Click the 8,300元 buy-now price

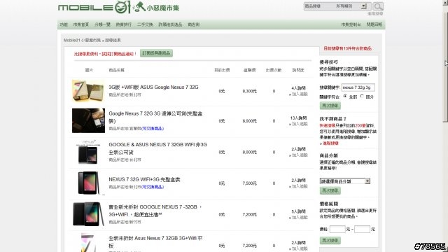[249, 91]
